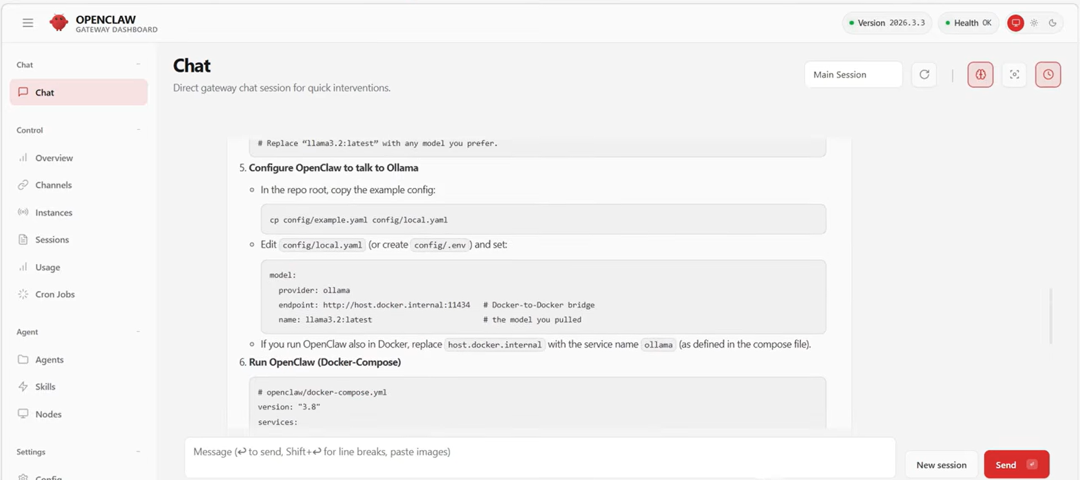Switch to light theme sun icon
Screen dimensions: 1080x480
(x=1034, y=23)
